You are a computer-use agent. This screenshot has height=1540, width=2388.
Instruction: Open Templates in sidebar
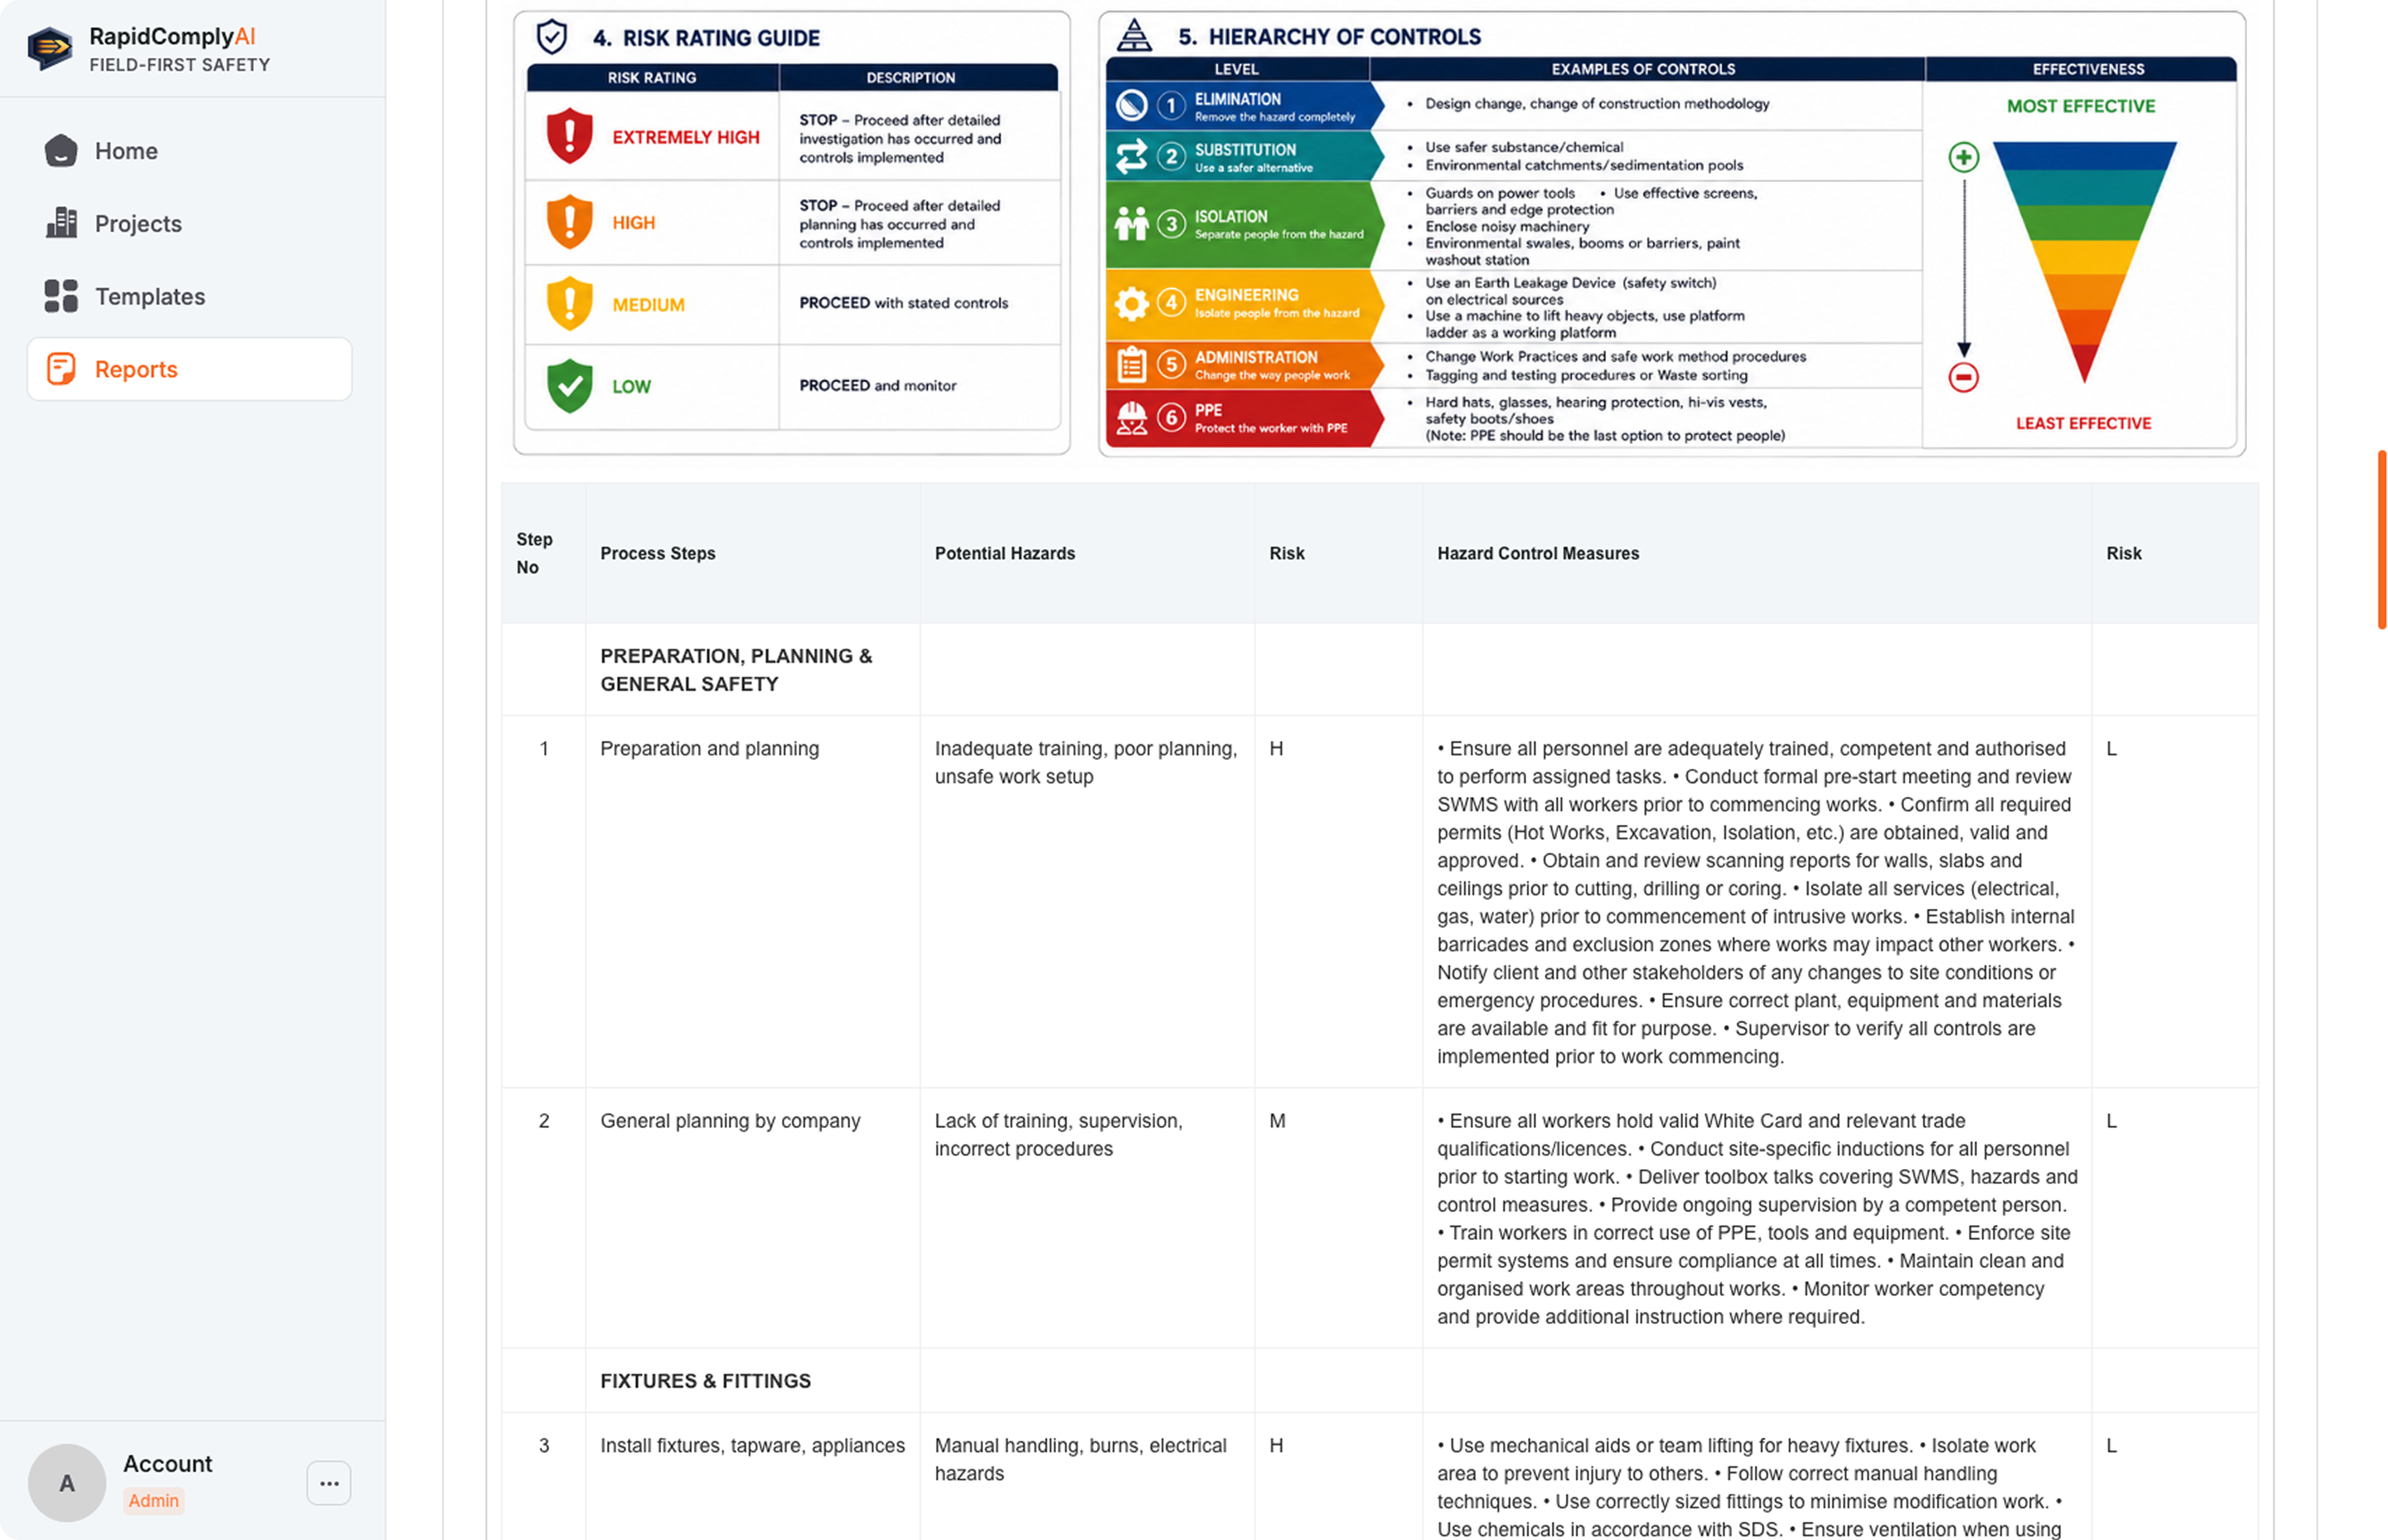190,296
